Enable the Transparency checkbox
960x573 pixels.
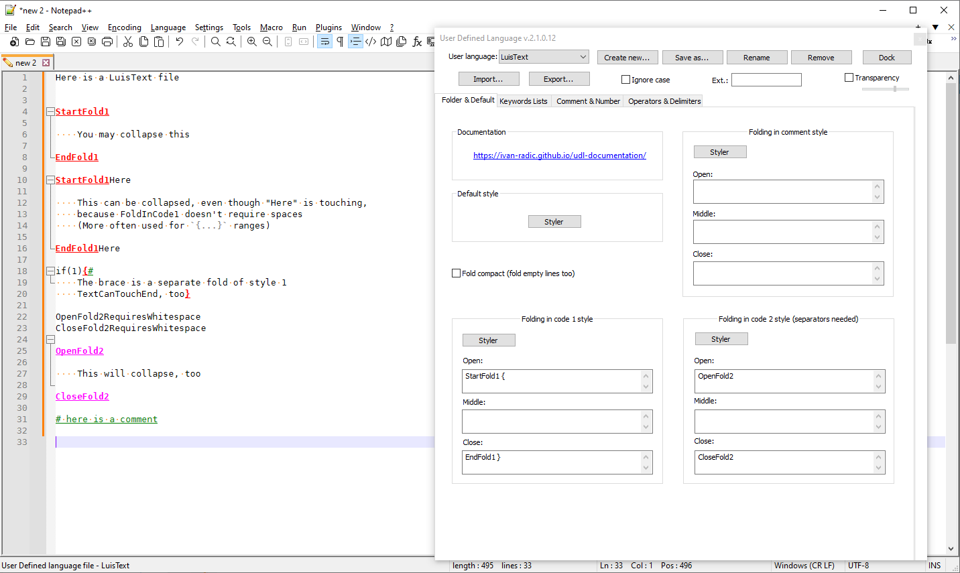849,78
